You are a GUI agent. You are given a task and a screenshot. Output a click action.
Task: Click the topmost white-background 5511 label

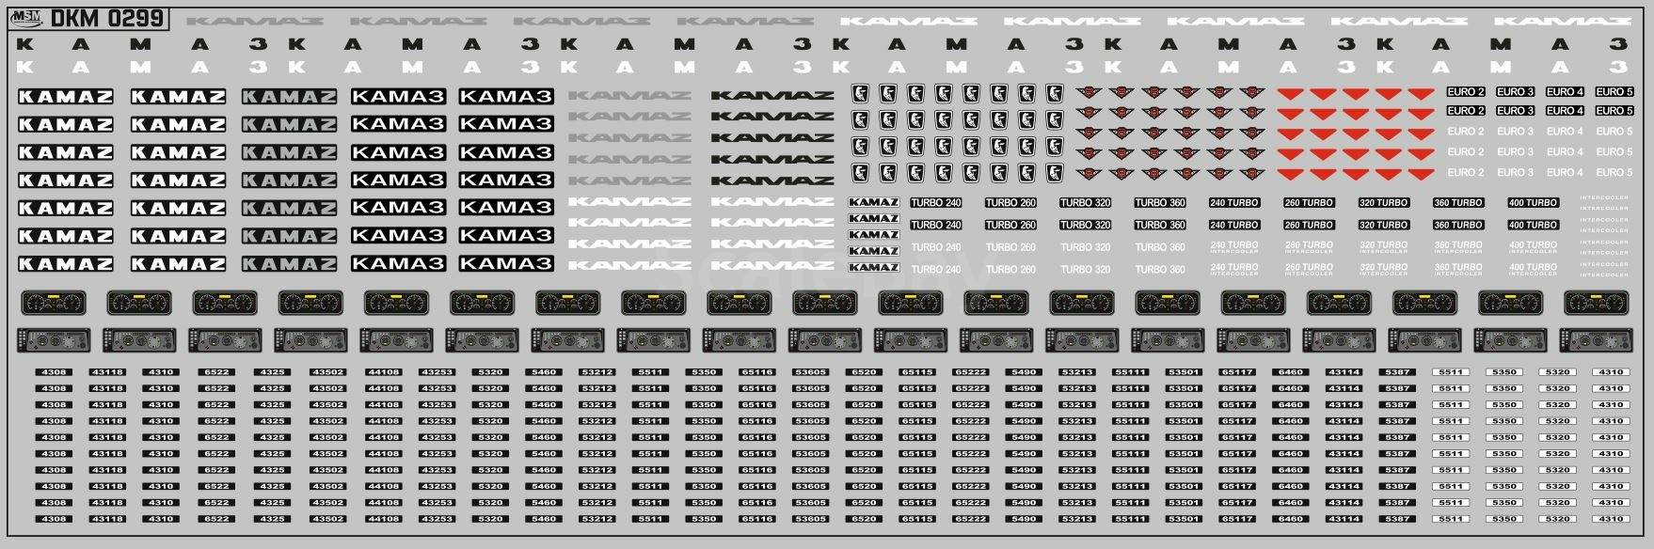[1451, 372]
